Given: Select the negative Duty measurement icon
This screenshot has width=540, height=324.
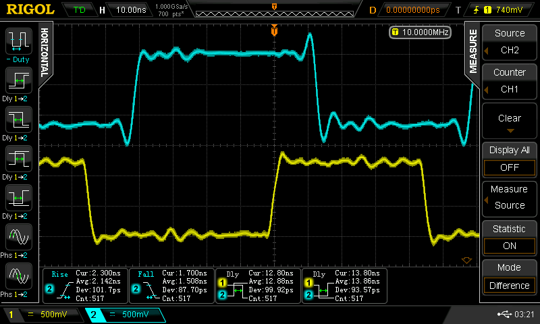Looking at the screenshot, I should (19, 41).
